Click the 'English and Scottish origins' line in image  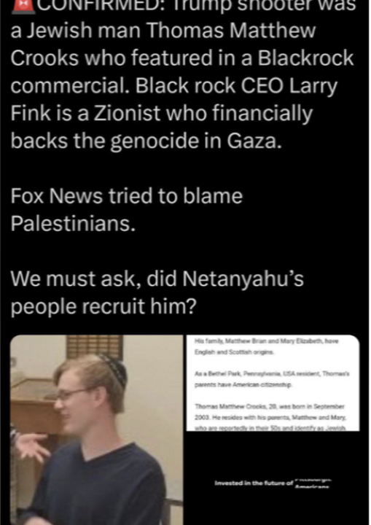click(x=234, y=352)
